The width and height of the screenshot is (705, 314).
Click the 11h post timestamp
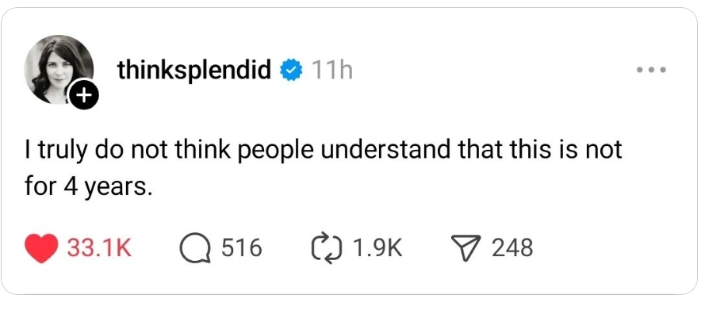click(x=331, y=71)
